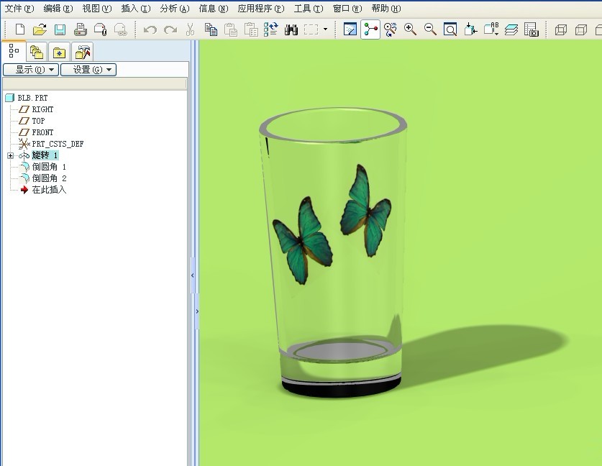Image resolution: width=602 pixels, height=466 pixels.
Task: Toggle the spin center icon
Action: 370,29
